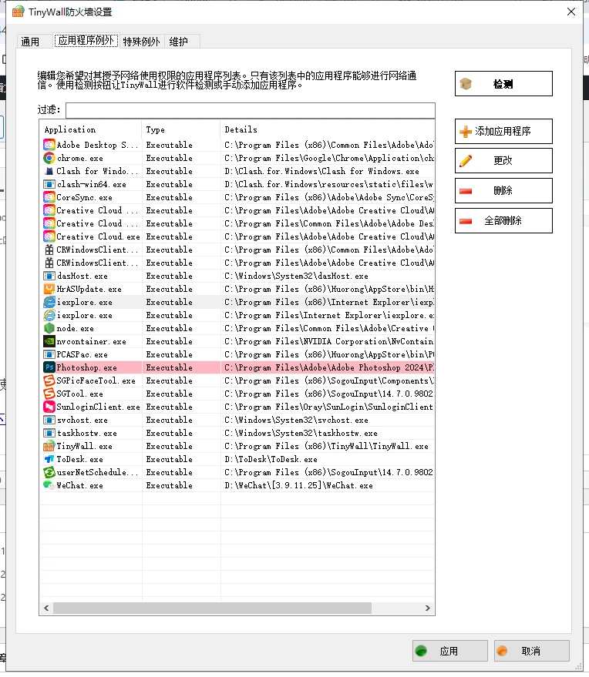Select the clash-win64.exe icon
589x677 pixels.
(49, 184)
